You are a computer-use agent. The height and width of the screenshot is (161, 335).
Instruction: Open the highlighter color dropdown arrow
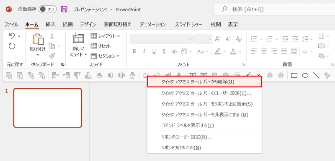click(x=224, y=51)
